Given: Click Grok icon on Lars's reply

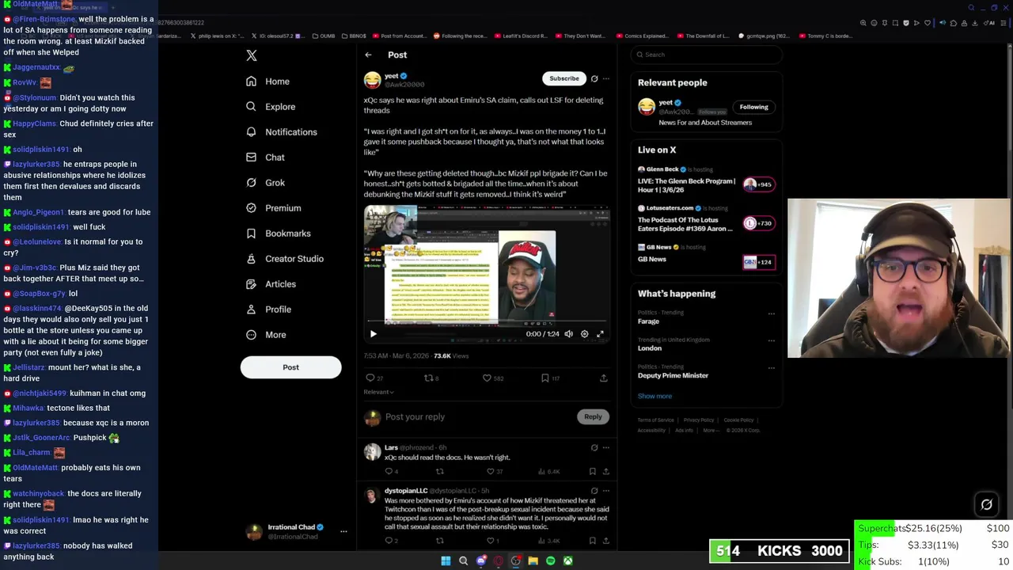Looking at the screenshot, I should 594,448.
